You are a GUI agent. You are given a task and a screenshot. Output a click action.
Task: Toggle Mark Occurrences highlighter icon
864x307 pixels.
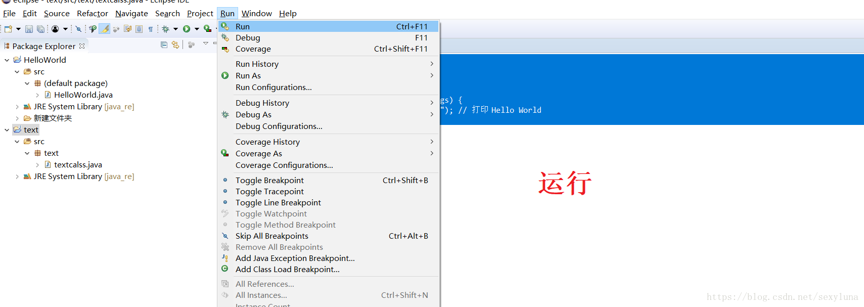[x=104, y=29]
